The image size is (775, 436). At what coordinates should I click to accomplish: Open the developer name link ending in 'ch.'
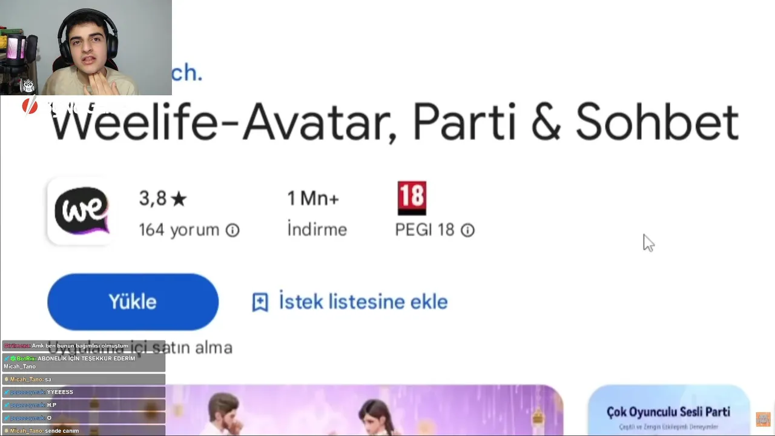pos(186,73)
